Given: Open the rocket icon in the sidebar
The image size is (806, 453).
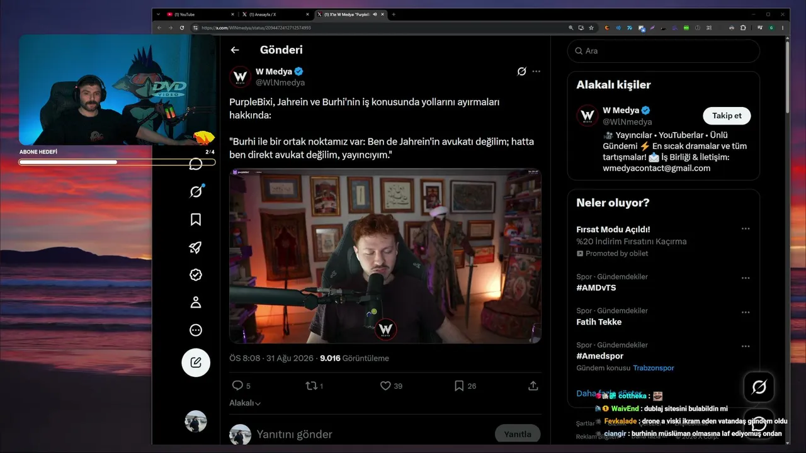Looking at the screenshot, I should click(196, 247).
